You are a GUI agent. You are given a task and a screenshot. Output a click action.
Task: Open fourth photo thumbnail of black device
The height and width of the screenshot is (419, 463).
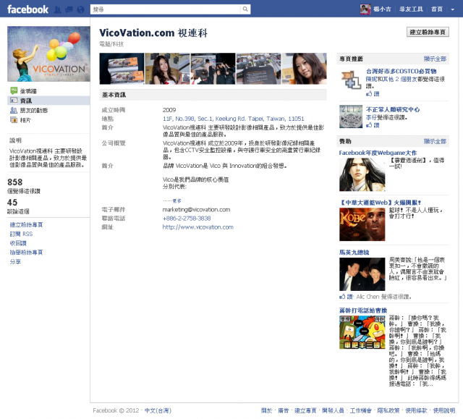click(259, 69)
